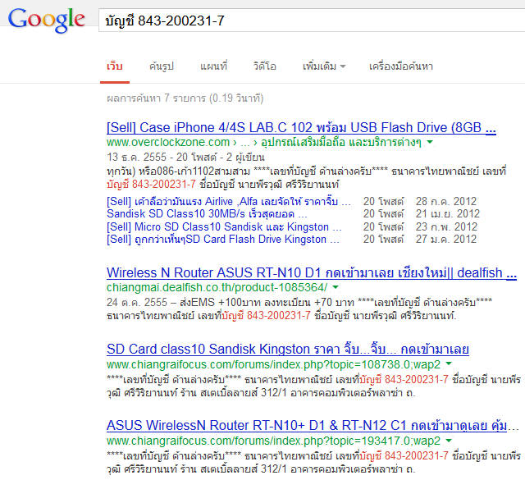The height and width of the screenshot is (480, 525).
Task: Switch to the ค้นรูป tab
Action: point(162,66)
